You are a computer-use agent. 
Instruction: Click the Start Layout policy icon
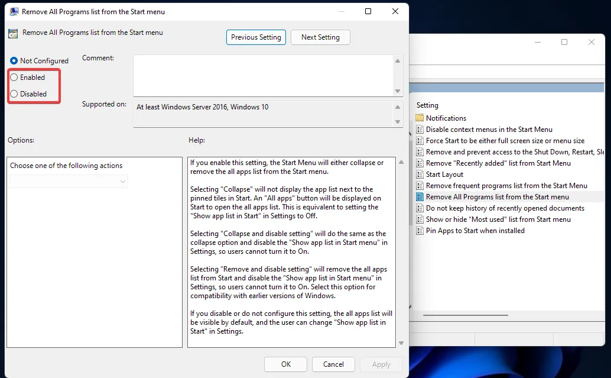[420, 175]
